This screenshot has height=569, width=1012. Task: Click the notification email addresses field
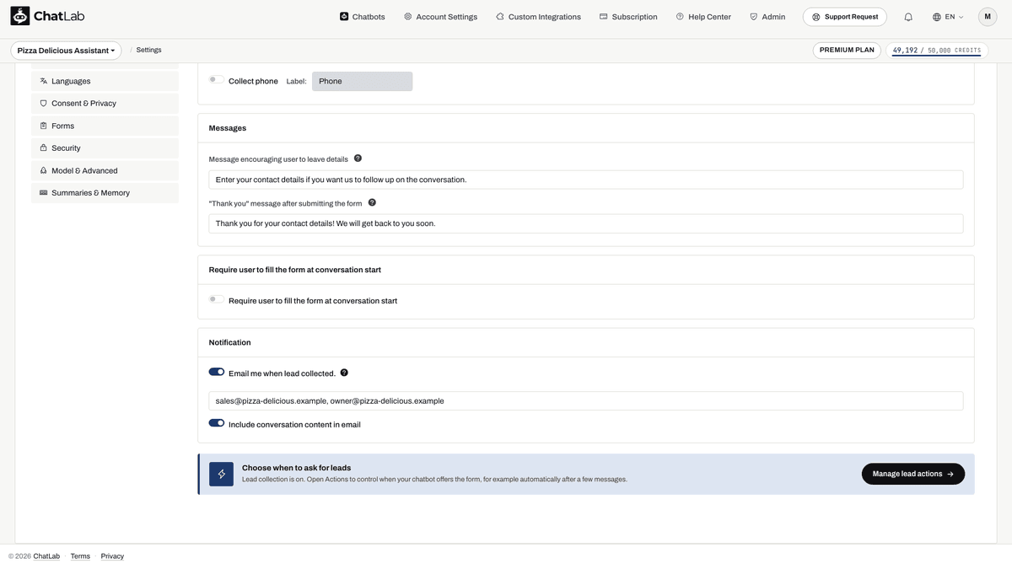pos(586,401)
